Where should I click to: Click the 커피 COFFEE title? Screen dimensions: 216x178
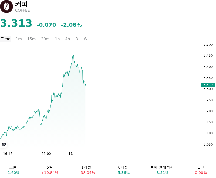pyautogui.click(x=22, y=6)
